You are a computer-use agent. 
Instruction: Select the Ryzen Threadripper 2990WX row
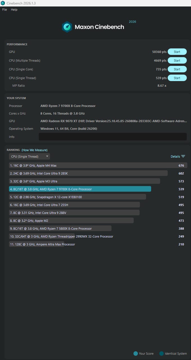[98, 236]
